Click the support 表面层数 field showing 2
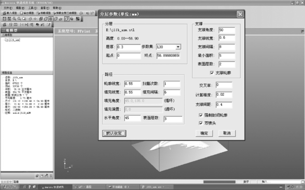 click(227, 64)
